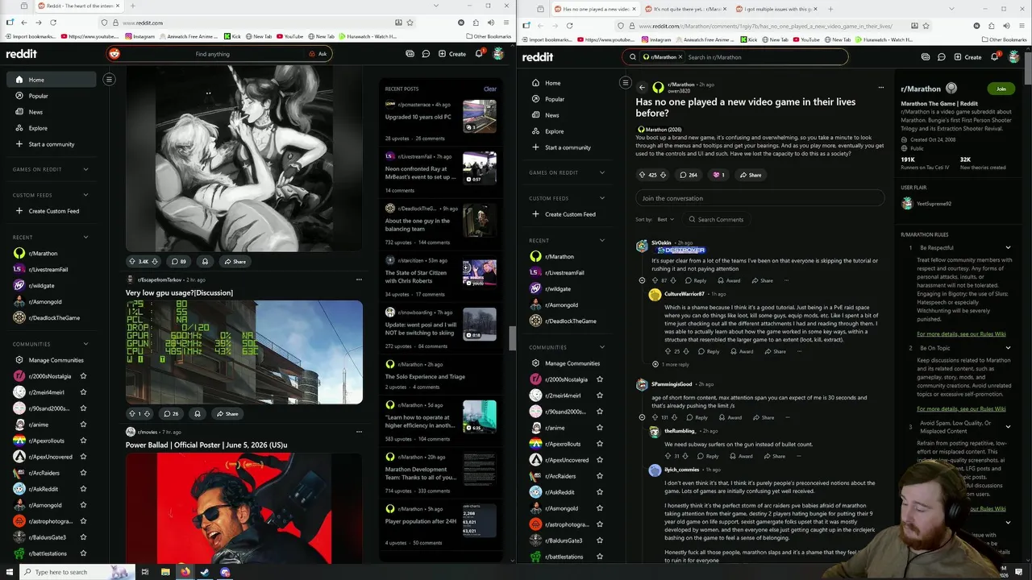Collapse Custom Feeds section in left window sidebar
The width and height of the screenshot is (1032, 580).
coord(85,195)
